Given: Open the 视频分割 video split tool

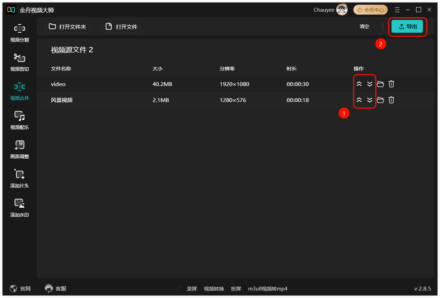Looking at the screenshot, I should click(x=20, y=33).
